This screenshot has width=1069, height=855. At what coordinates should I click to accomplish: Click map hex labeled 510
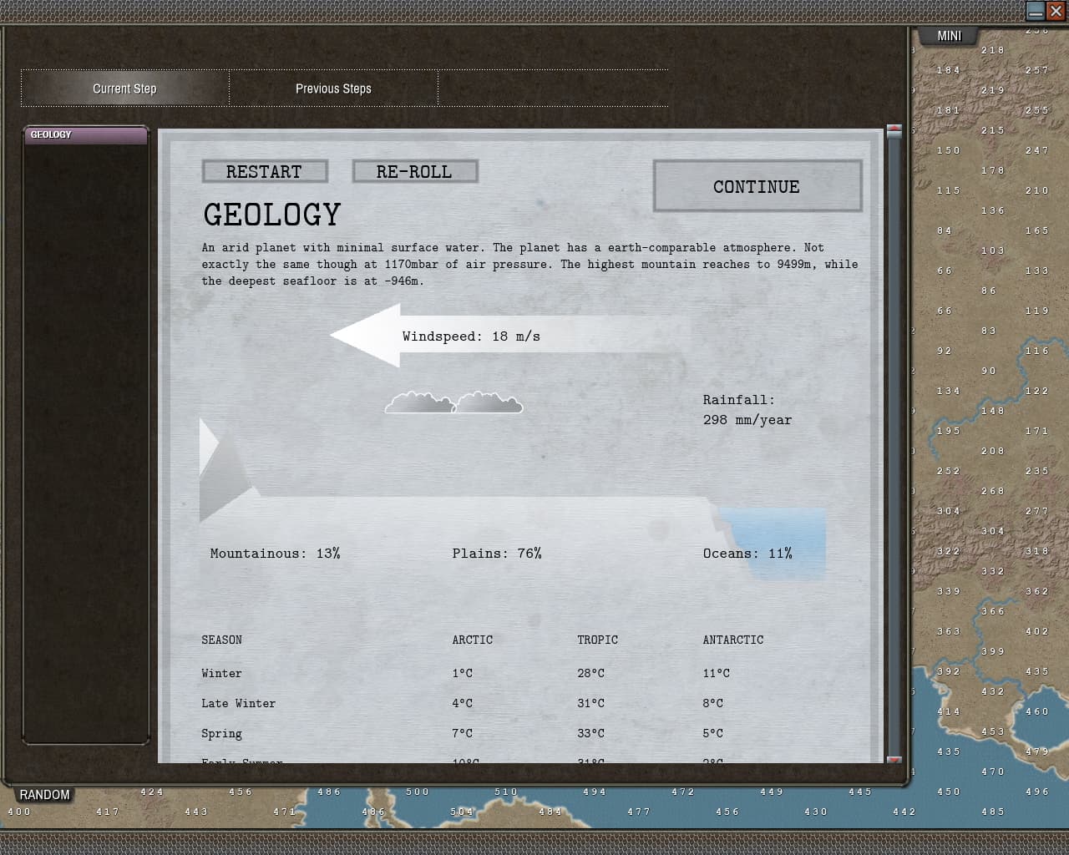point(506,792)
